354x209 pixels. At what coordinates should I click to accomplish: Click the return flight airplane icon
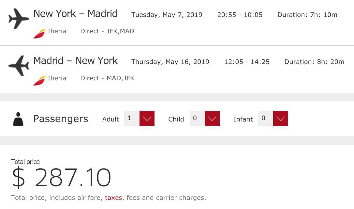point(19,66)
